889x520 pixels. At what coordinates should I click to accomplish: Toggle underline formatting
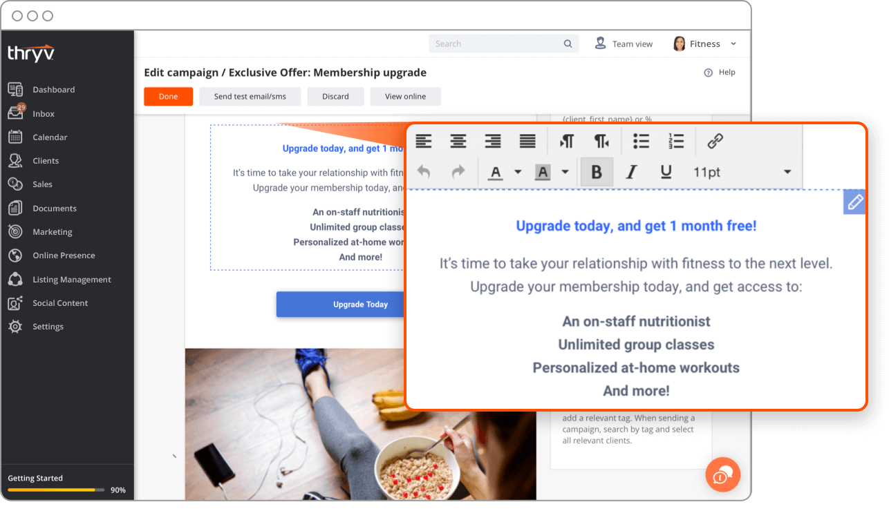pos(666,172)
